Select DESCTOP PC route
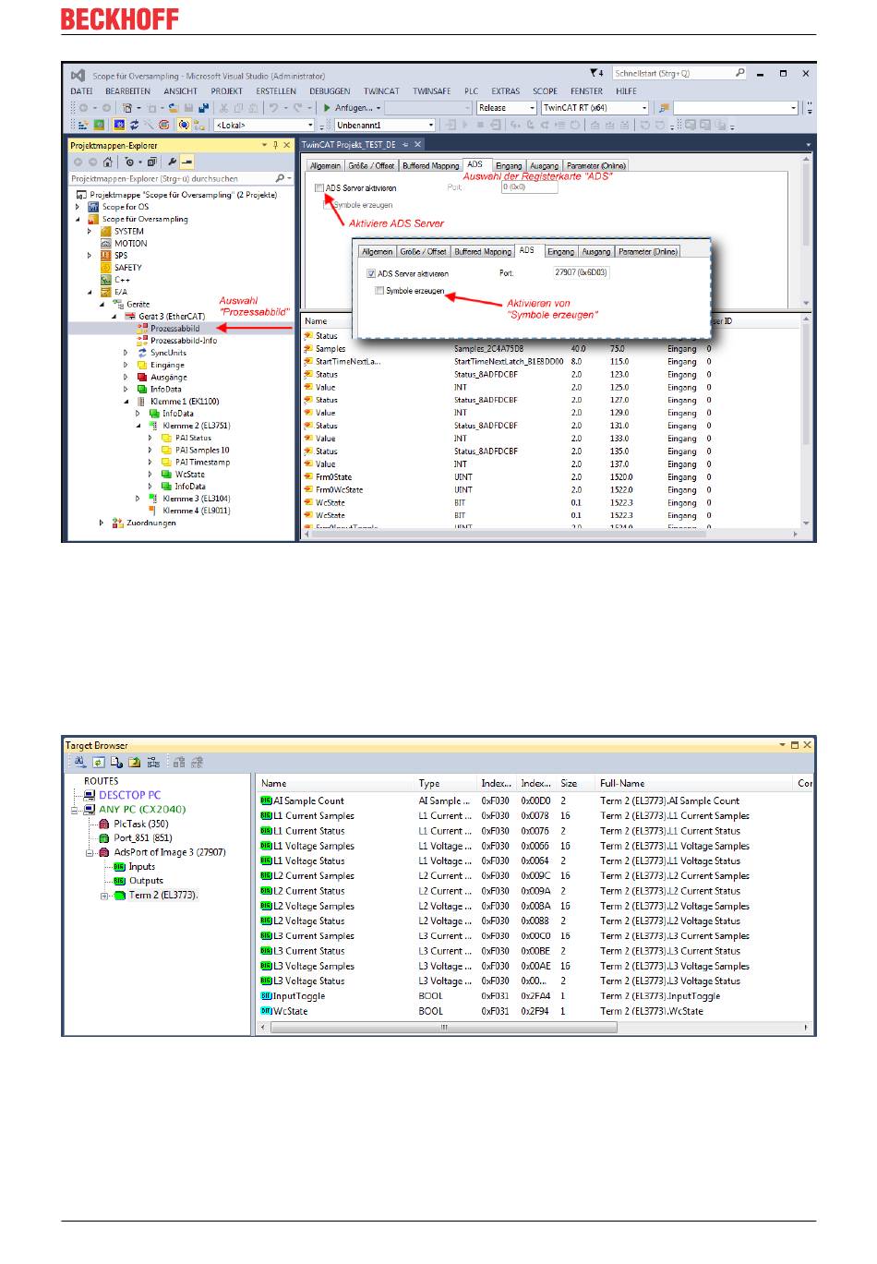The width and height of the screenshot is (877, 1264). tap(130, 795)
